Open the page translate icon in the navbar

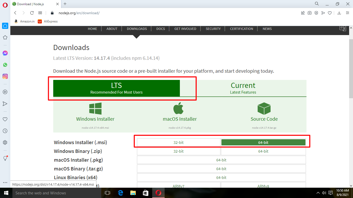click(343, 28)
